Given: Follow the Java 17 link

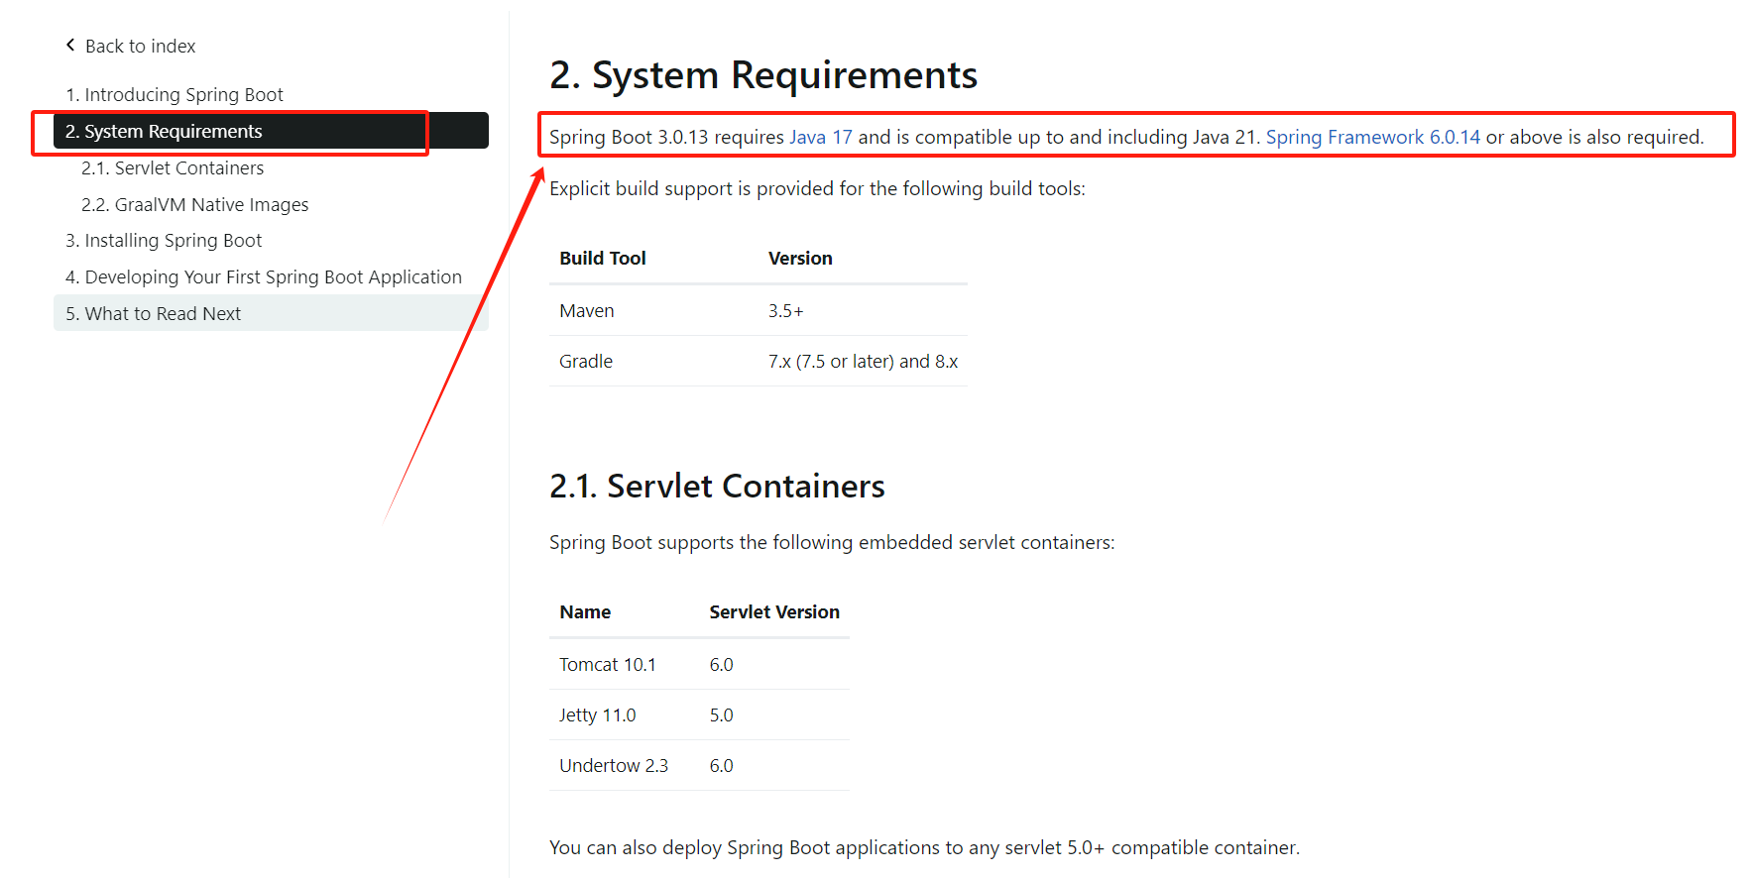Looking at the screenshot, I should (820, 138).
